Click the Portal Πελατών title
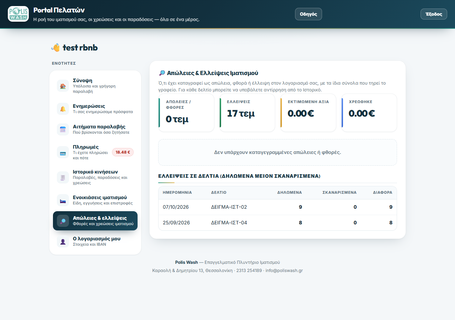The height and width of the screenshot is (320, 455). tap(59, 10)
